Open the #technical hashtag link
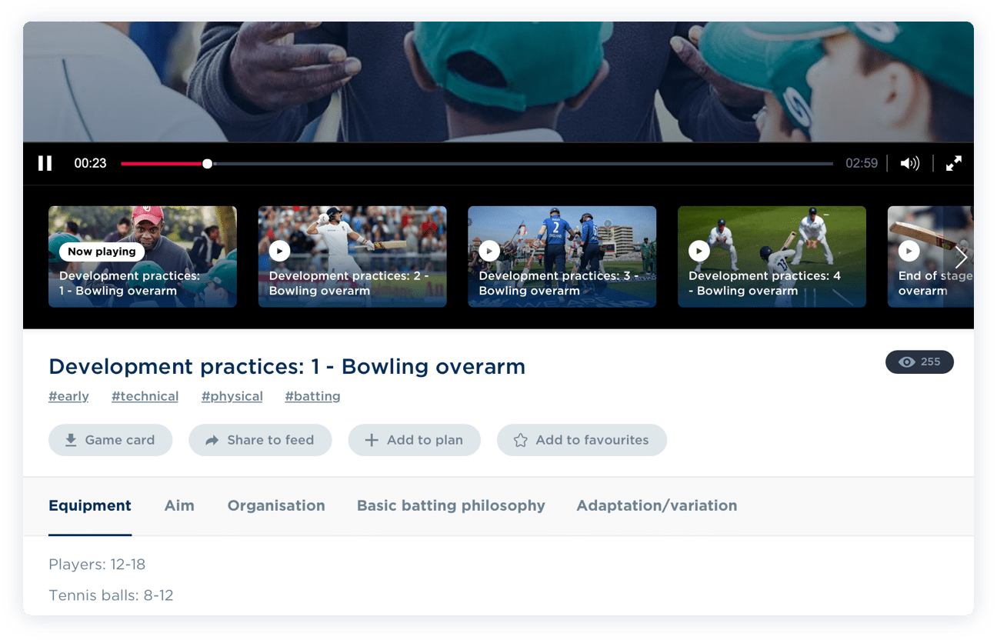The height and width of the screenshot is (640, 997). (145, 396)
